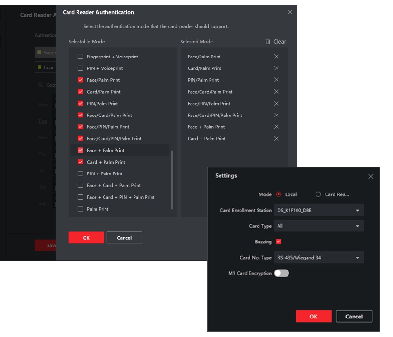Open the Card Enrollment Station dropdown
Screen dimensions: 393x337
[x=319, y=211]
